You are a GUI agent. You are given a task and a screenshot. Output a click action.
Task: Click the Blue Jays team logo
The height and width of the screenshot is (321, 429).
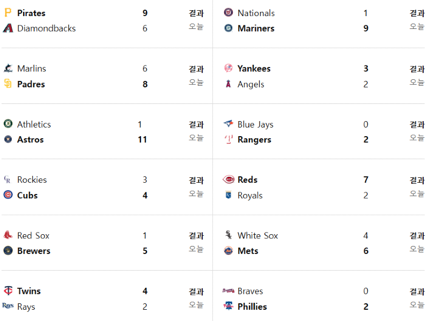[x=228, y=124]
